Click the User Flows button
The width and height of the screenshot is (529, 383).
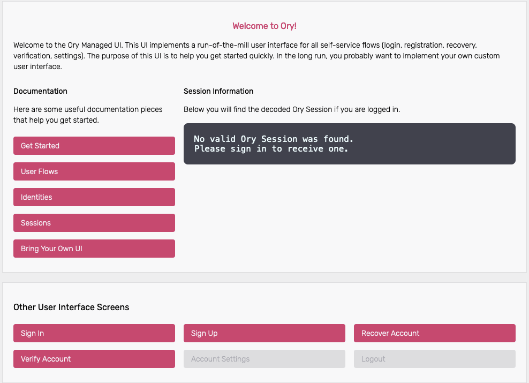tap(94, 171)
